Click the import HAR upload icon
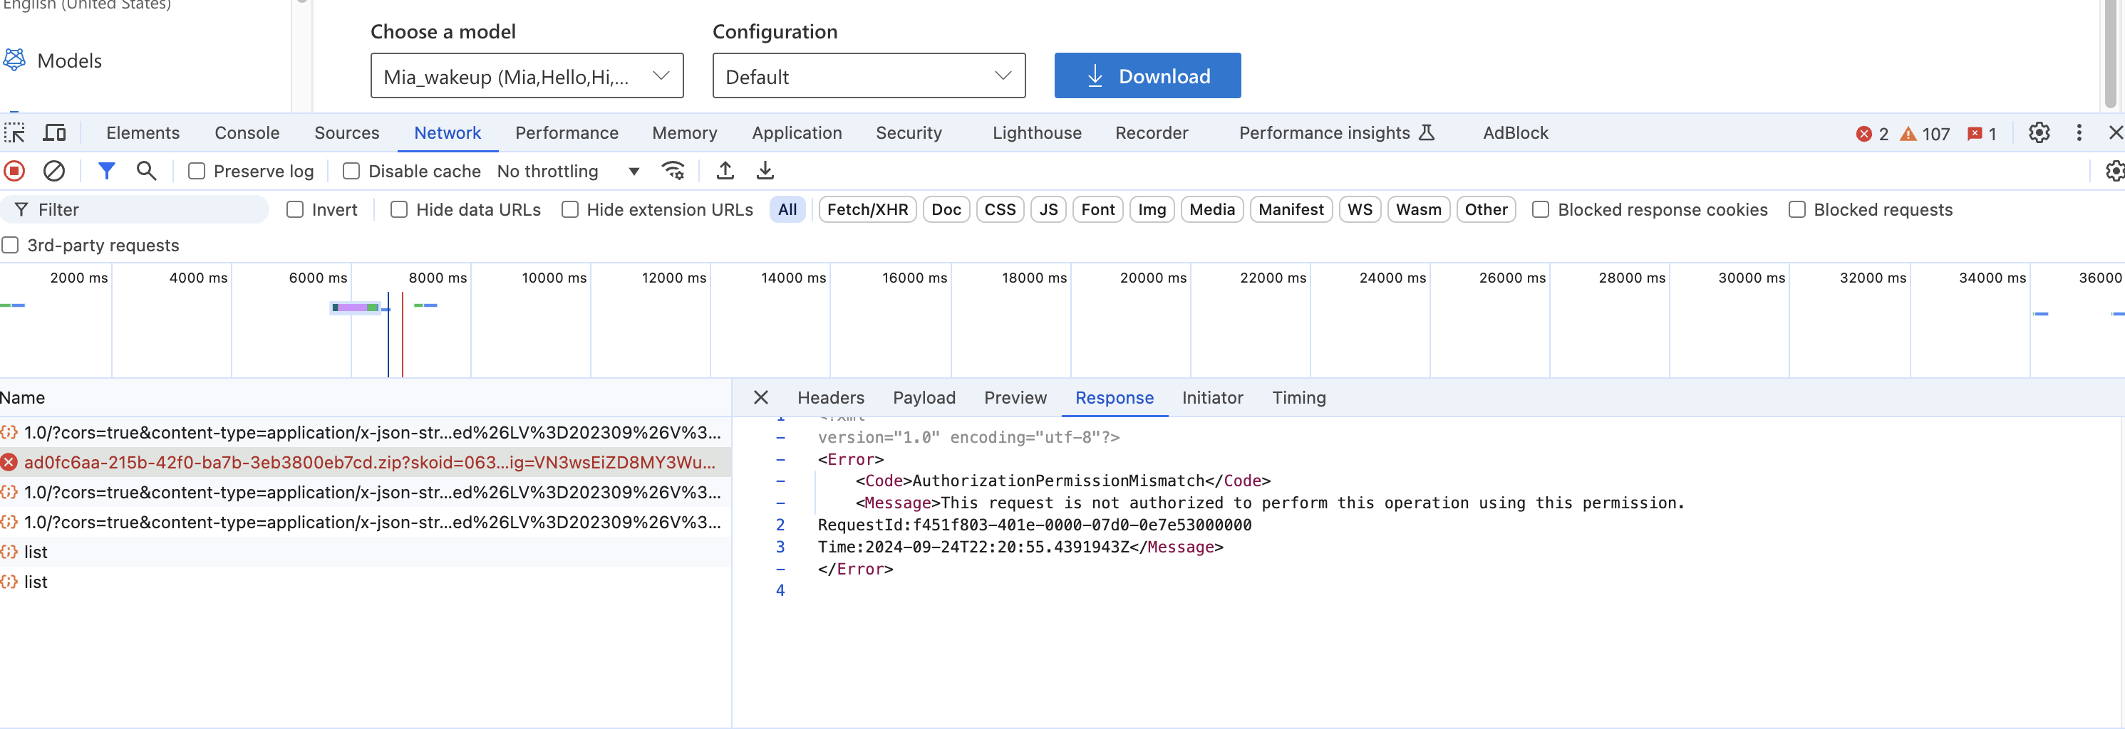Image resolution: width=2125 pixels, height=729 pixels. pos(725,171)
